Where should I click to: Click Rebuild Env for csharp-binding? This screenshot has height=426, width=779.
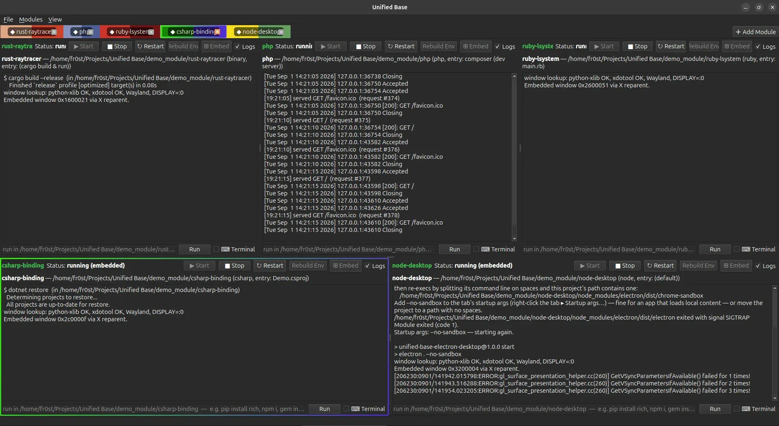308,266
